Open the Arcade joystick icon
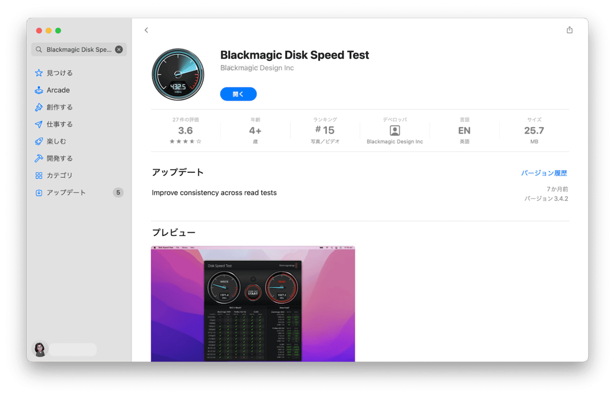This screenshot has height=397, width=615. click(x=38, y=90)
